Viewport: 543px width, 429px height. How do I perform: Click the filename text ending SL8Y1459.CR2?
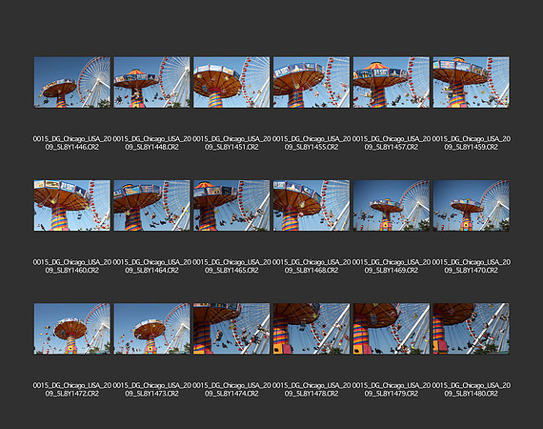[472, 143]
